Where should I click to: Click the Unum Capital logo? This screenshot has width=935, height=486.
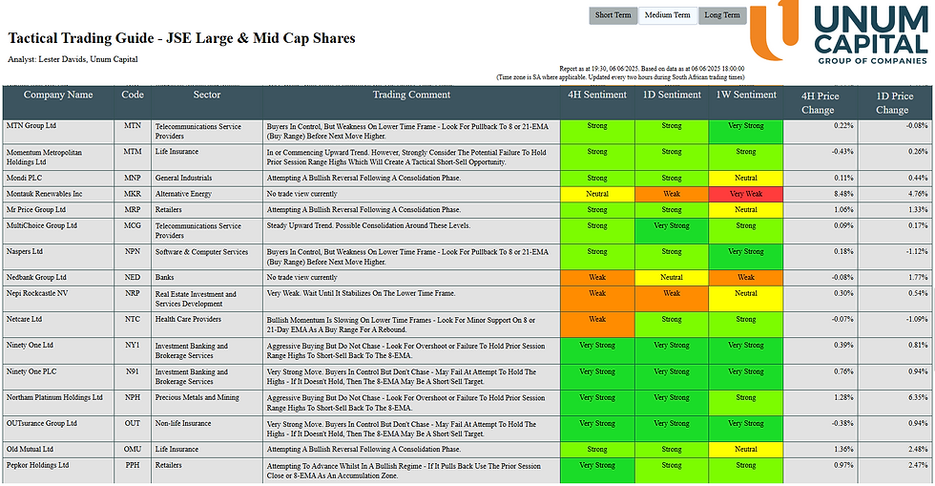click(x=840, y=32)
